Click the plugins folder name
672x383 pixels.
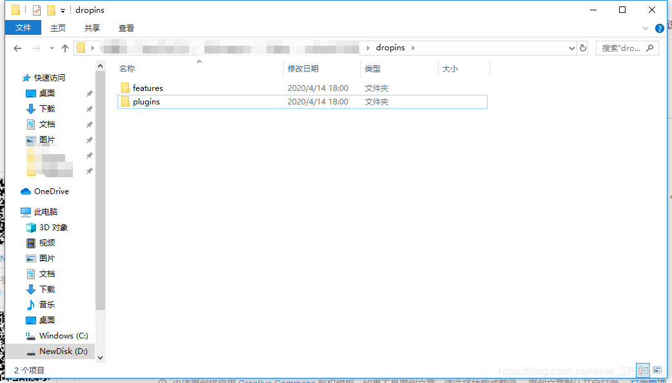pyautogui.click(x=146, y=101)
